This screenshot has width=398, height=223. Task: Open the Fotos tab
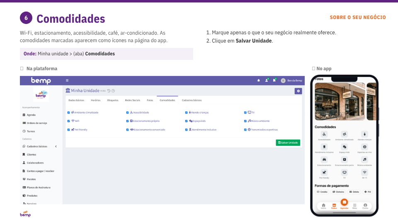(x=150, y=100)
